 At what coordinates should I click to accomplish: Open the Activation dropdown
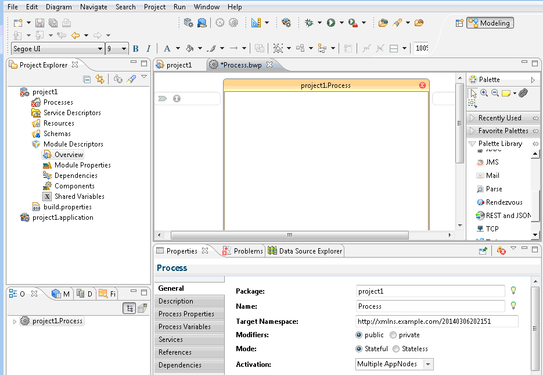click(x=428, y=364)
